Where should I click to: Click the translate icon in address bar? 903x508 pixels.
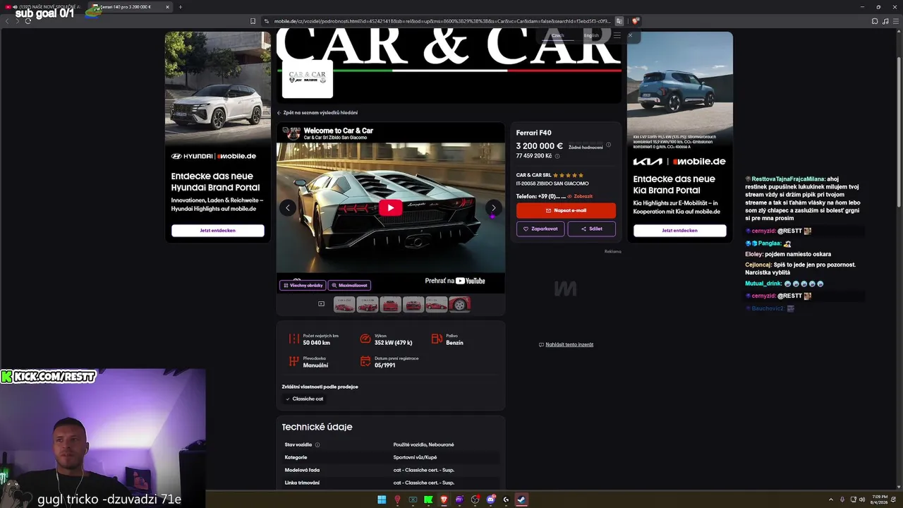click(x=619, y=21)
